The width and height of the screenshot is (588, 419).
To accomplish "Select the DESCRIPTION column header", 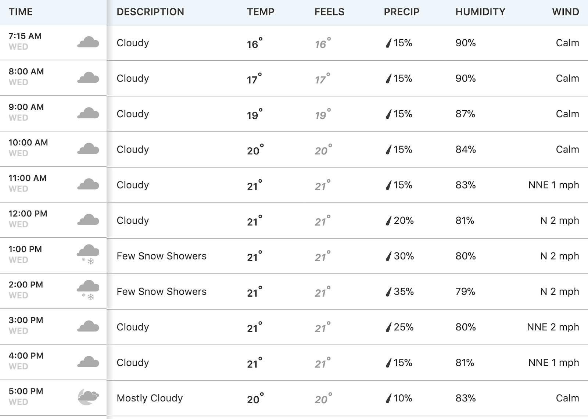I will (x=150, y=12).
